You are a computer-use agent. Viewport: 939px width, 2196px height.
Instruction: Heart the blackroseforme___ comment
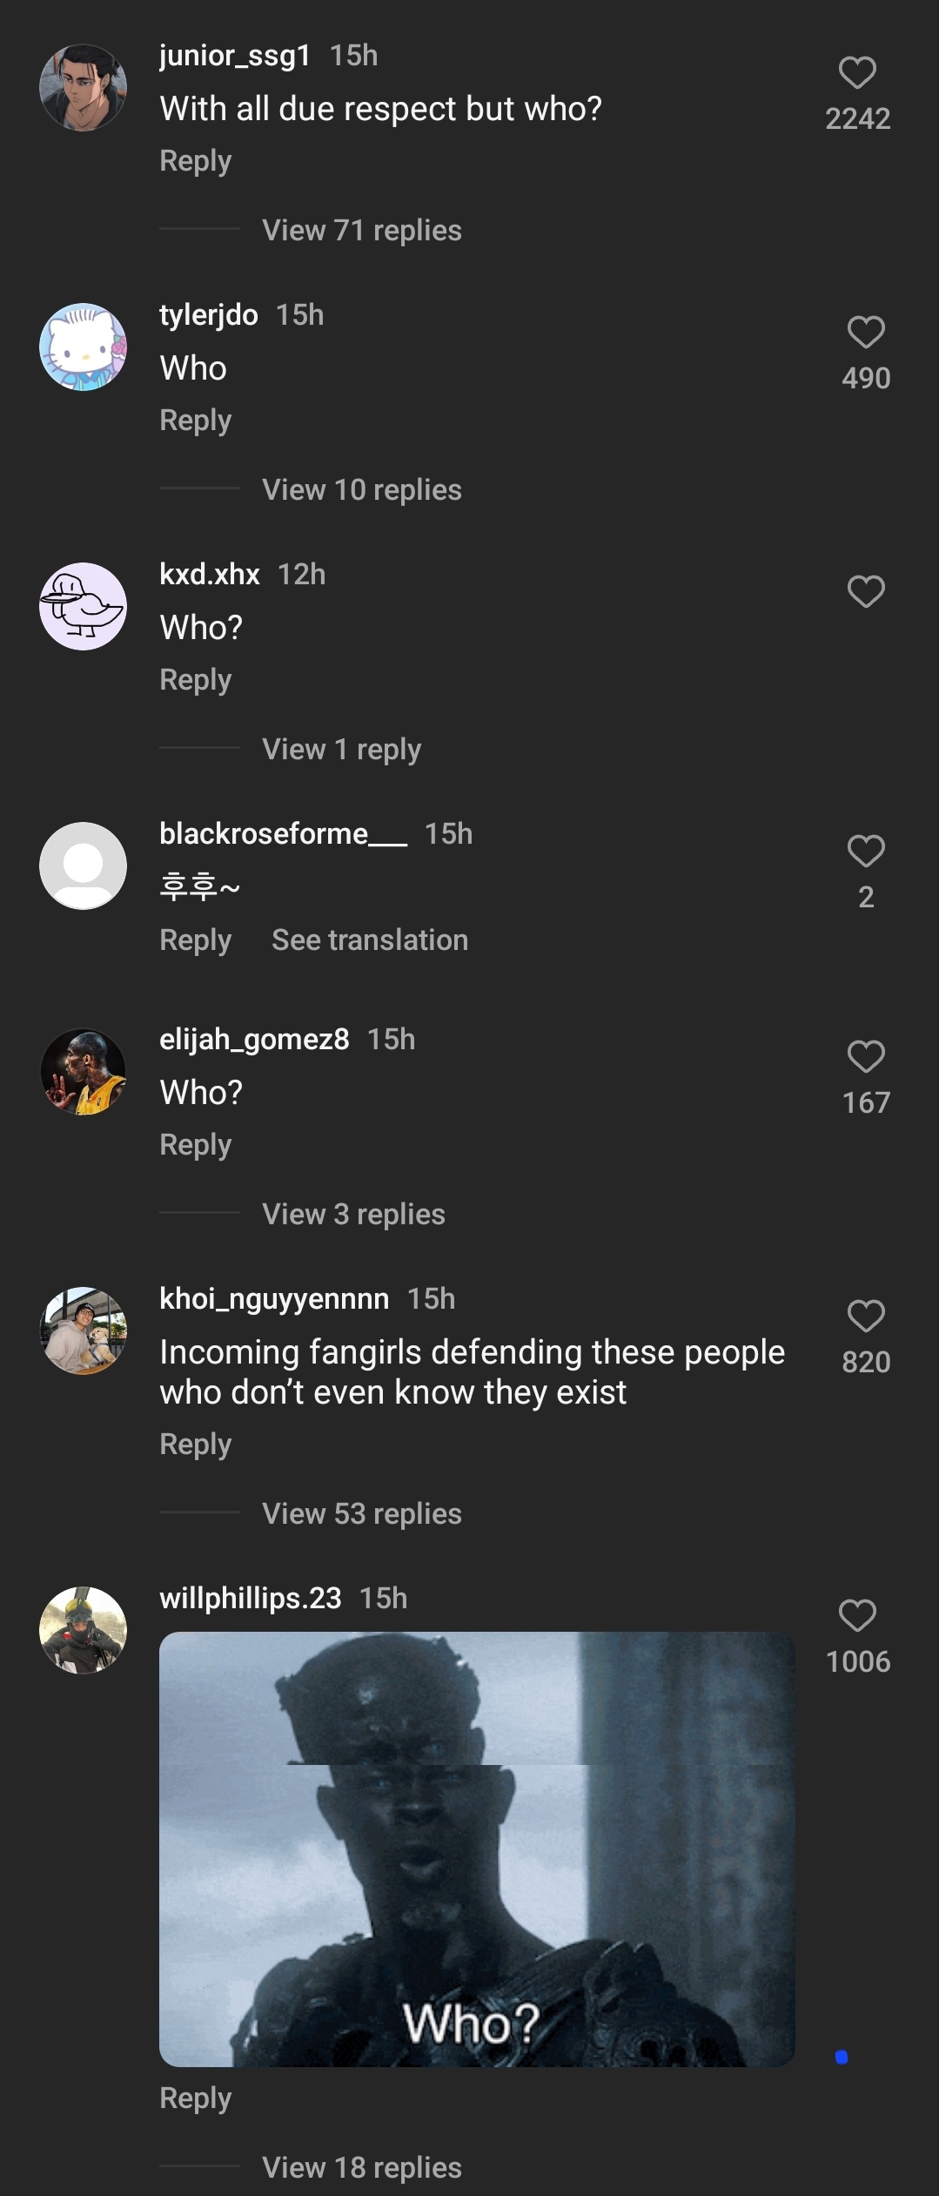(x=866, y=852)
